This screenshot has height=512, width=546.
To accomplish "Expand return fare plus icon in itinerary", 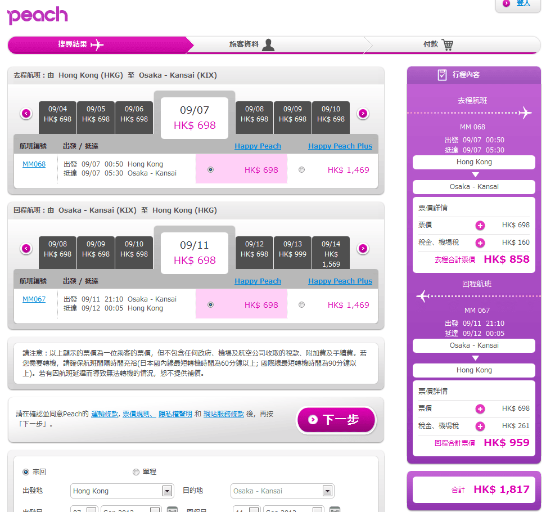I will (480, 409).
